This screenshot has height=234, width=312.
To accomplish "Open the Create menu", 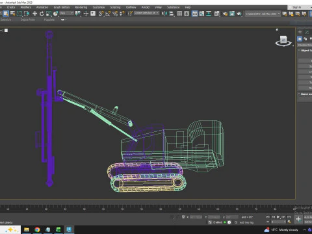I will pyautogui.click(x=11, y=7).
